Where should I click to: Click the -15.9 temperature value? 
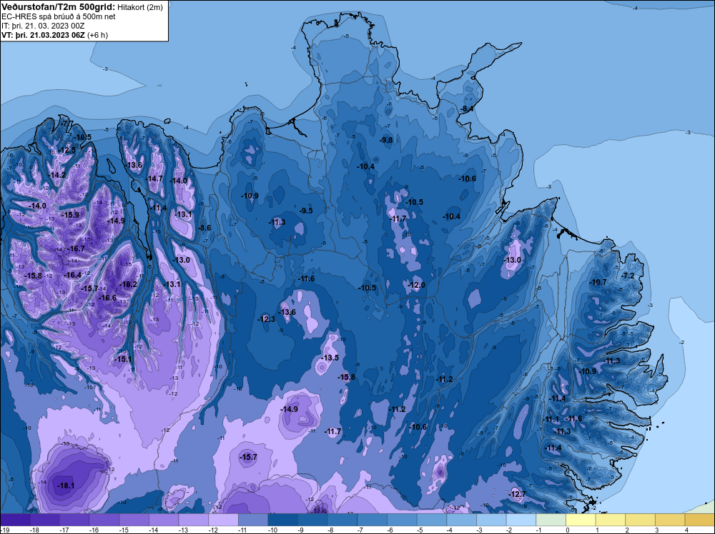[x=70, y=215]
